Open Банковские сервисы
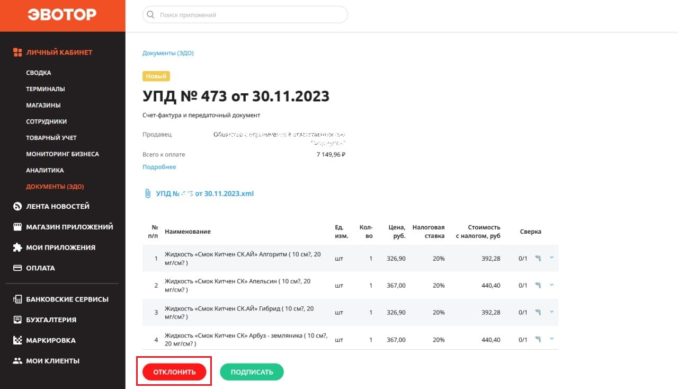The image size is (678, 389). pyautogui.click(x=67, y=299)
